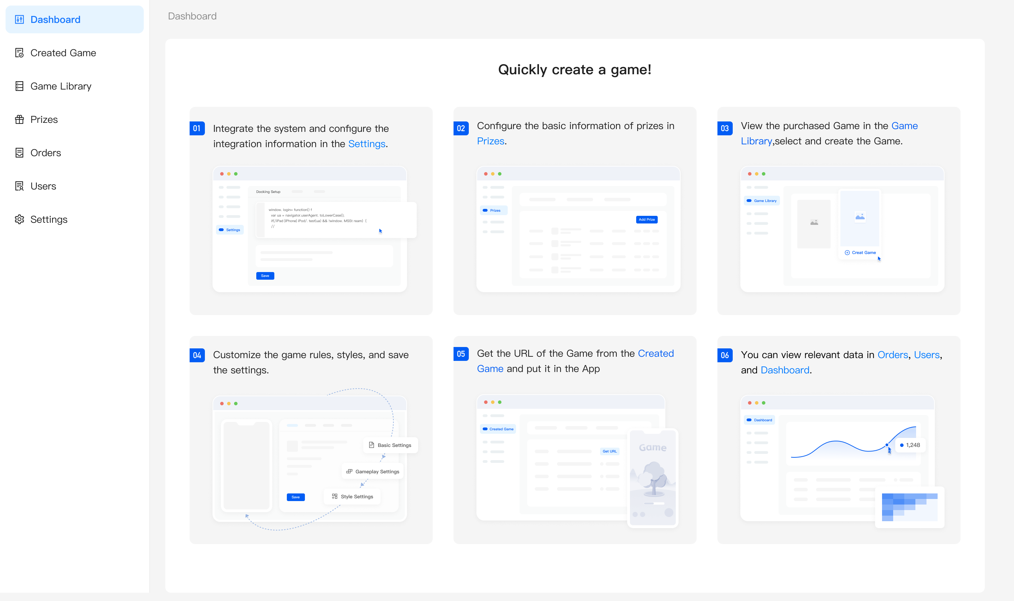
Task: Open the Game Library menu item
Action: (x=61, y=86)
